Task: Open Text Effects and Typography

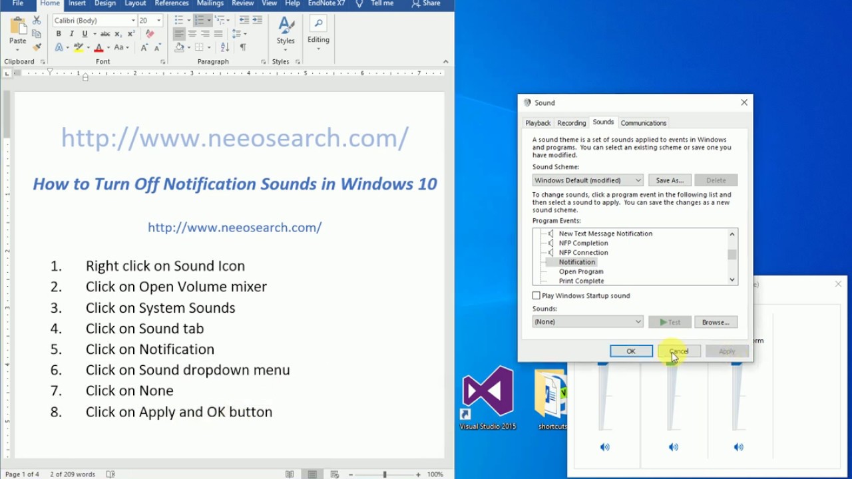Action: point(59,47)
